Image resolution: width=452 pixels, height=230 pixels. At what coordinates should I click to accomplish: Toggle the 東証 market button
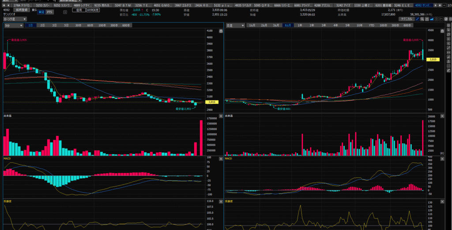41,12
